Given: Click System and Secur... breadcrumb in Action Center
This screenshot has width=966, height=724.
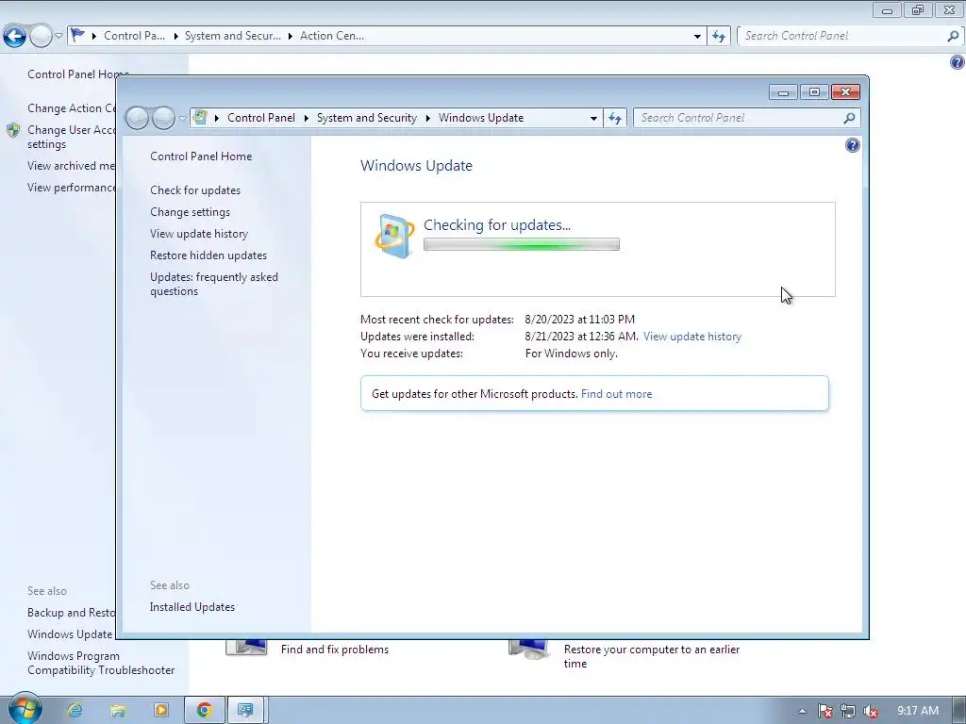Looking at the screenshot, I should click(x=233, y=36).
